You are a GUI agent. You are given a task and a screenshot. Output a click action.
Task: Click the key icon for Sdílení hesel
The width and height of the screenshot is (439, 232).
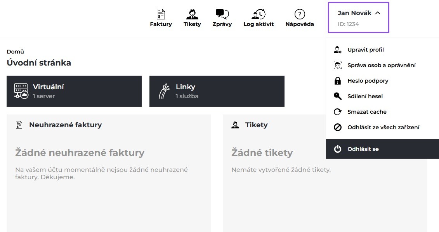[x=338, y=96]
